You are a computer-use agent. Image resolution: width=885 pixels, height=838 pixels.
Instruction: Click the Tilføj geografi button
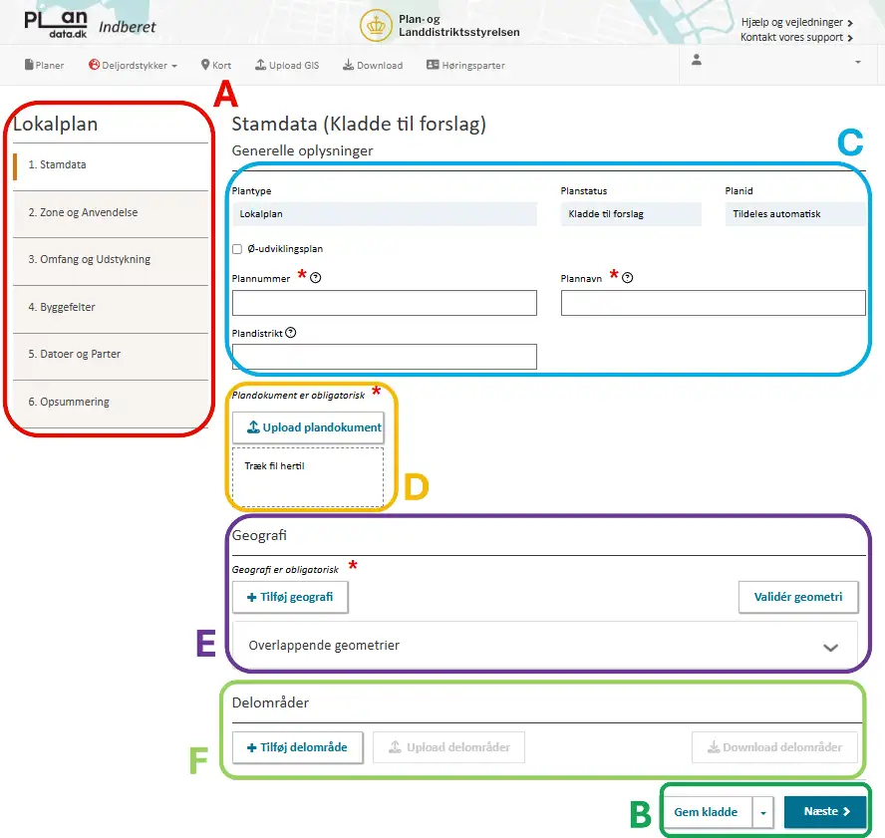click(x=290, y=597)
